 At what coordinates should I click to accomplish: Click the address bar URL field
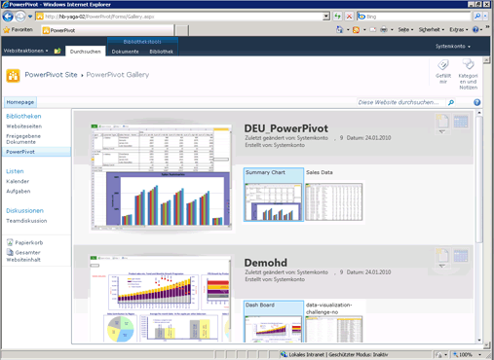point(179,17)
